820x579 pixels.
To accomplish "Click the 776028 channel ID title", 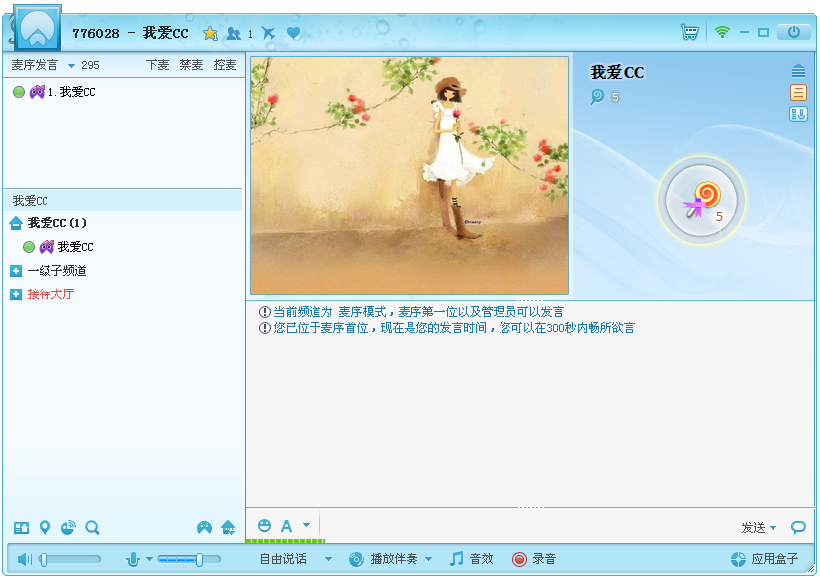I will (x=96, y=33).
